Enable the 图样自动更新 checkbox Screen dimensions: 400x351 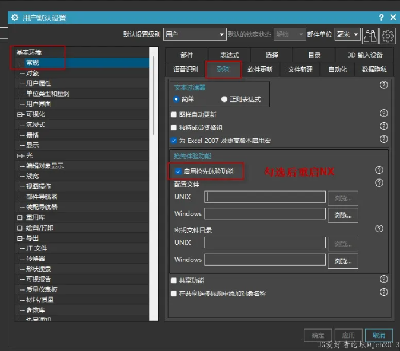(x=174, y=114)
